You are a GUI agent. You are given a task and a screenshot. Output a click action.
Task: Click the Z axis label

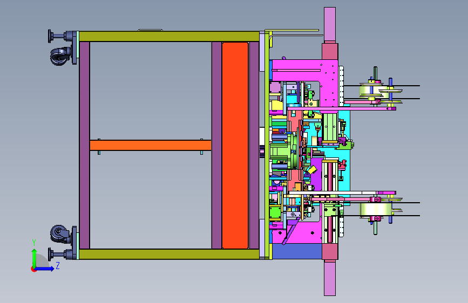point(58,265)
